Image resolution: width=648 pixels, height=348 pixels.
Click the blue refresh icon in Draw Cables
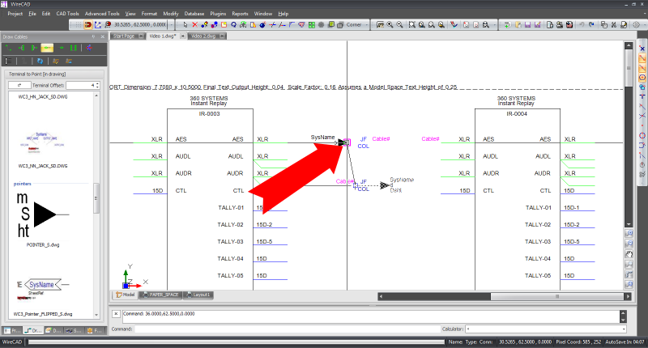tap(40, 61)
